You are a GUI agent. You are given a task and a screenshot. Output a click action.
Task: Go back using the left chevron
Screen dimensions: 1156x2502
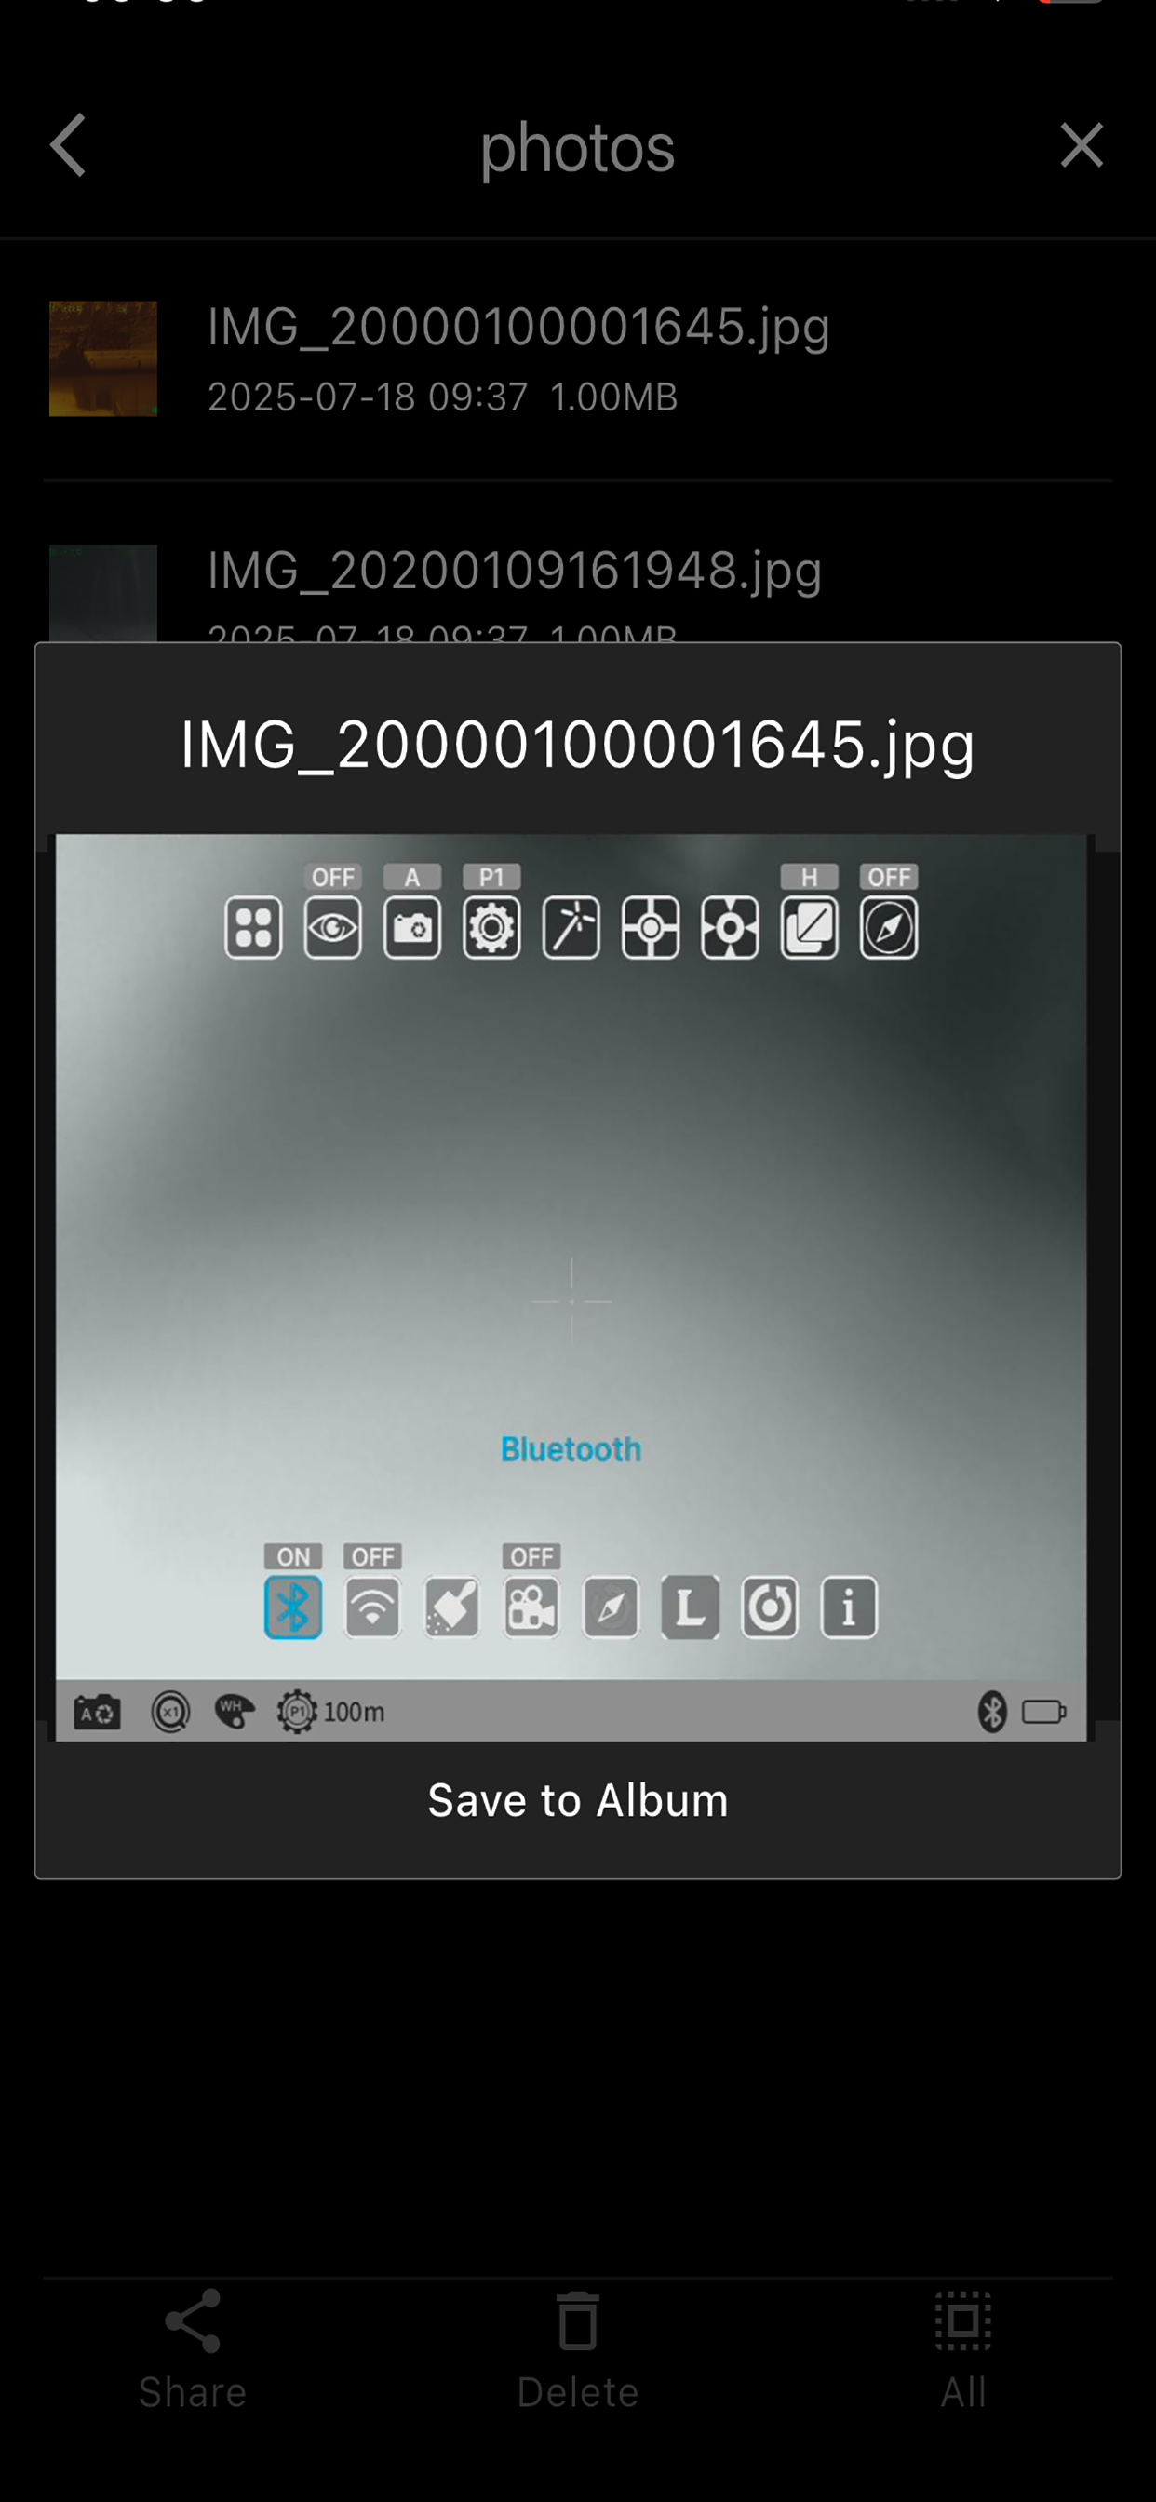(x=68, y=146)
